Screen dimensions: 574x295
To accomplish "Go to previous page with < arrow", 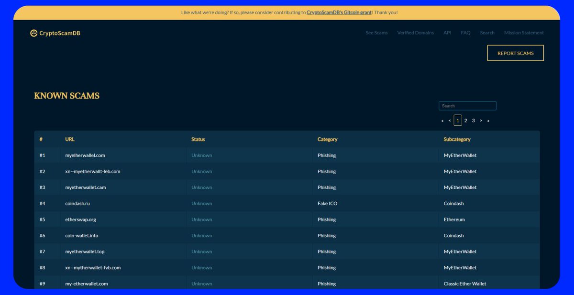I will [450, 120].
